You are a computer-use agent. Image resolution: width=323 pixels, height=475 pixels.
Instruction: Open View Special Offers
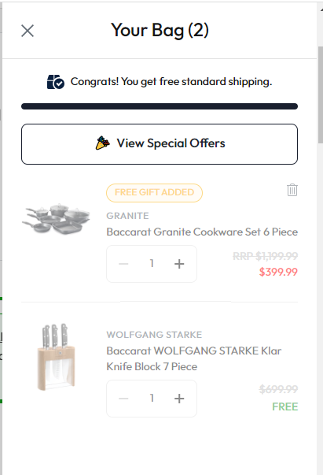pos(160,144)
